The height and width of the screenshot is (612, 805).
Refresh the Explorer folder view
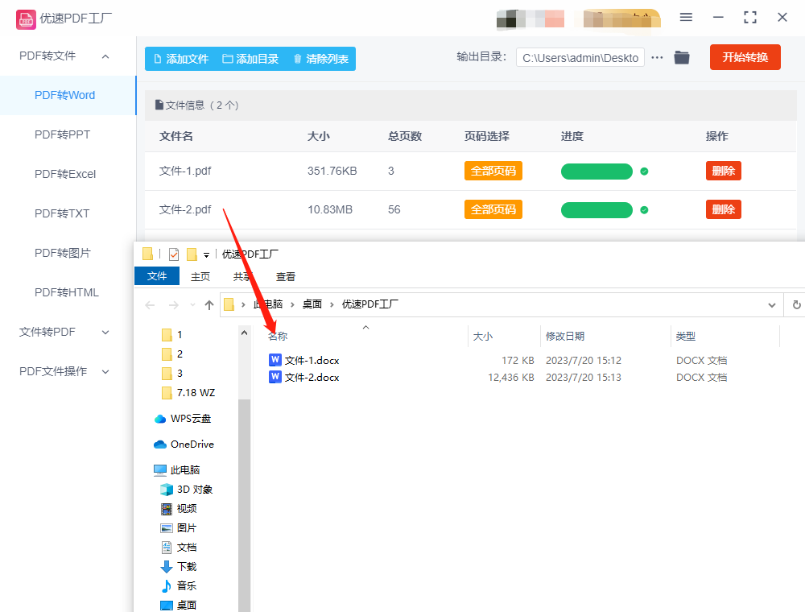(796, 305)
